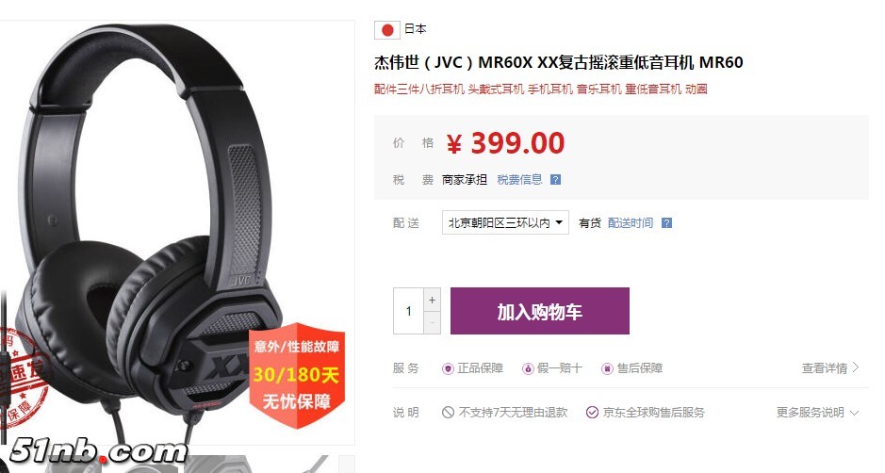The width and height of the screenshot is (885, 473).
Task: Click the 正品保障 shield icon
Action: 448,369
